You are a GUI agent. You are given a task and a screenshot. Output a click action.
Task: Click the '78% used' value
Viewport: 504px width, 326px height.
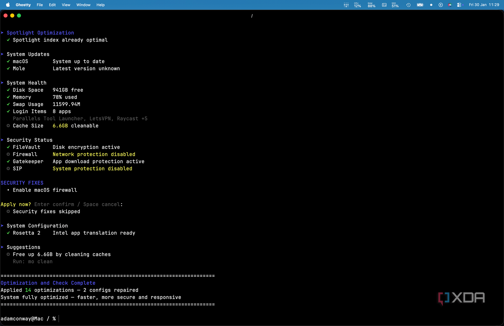65,97
